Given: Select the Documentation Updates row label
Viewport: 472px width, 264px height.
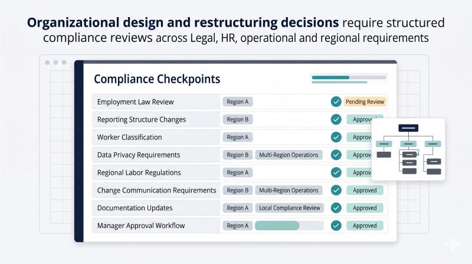Looking at the screenshot, I should point(135,208).
